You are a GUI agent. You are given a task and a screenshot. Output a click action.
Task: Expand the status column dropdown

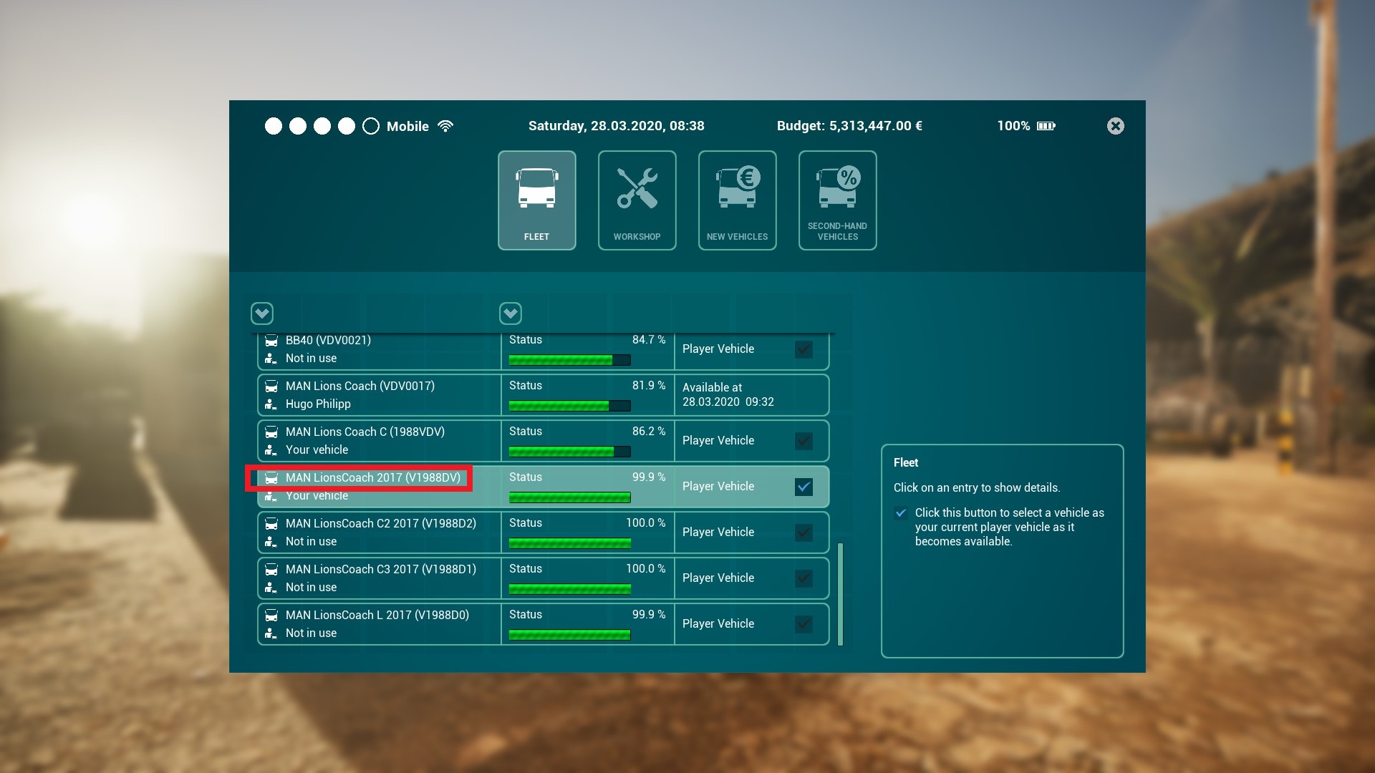click(x=511, y=313)
